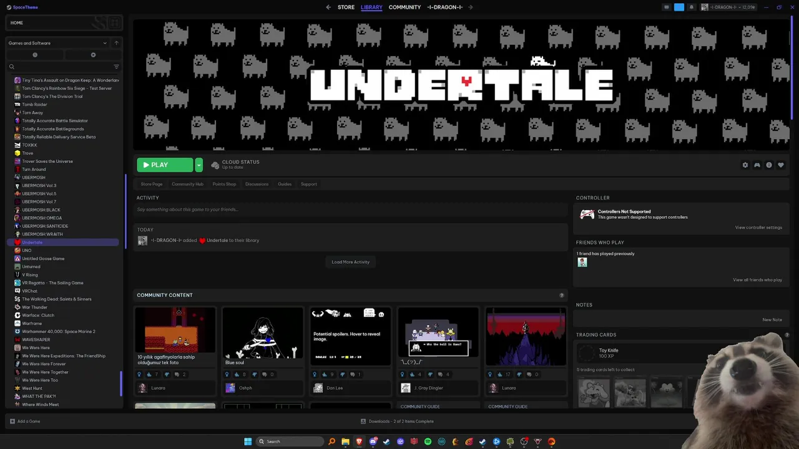Click Load More Activity button
Image resolution: width=799 pixels, height=449 pixels.
click(x=350, y=262)
